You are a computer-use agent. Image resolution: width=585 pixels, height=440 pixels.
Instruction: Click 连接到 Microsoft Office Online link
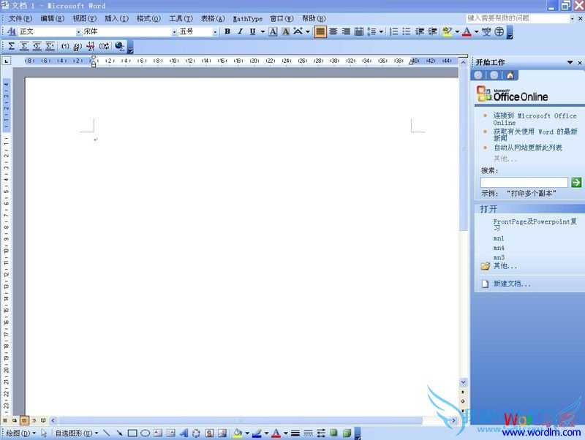535,119
